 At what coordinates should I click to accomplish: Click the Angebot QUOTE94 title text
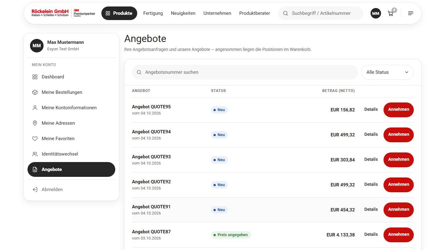click(151, 132)
